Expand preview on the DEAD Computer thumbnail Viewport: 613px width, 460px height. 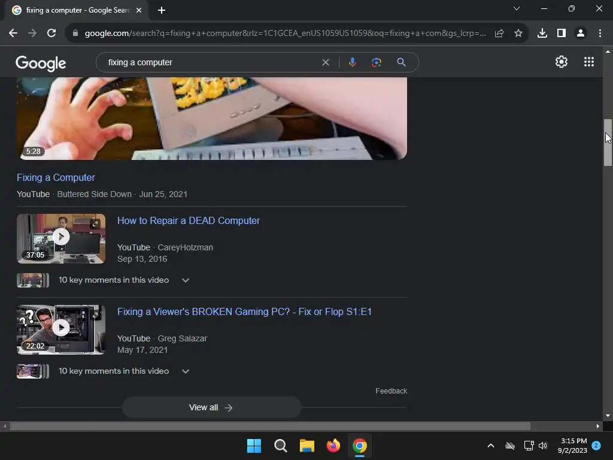pyautogui.click(x=95, y=224)
